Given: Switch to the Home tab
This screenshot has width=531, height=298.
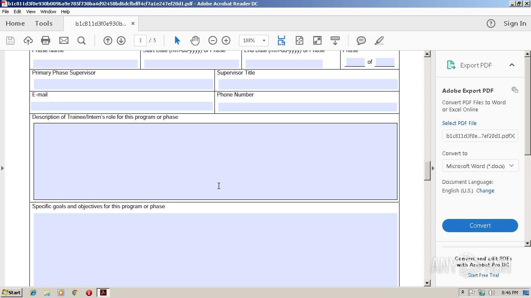Looking at the screenshot, I should [x=15, y=24].
